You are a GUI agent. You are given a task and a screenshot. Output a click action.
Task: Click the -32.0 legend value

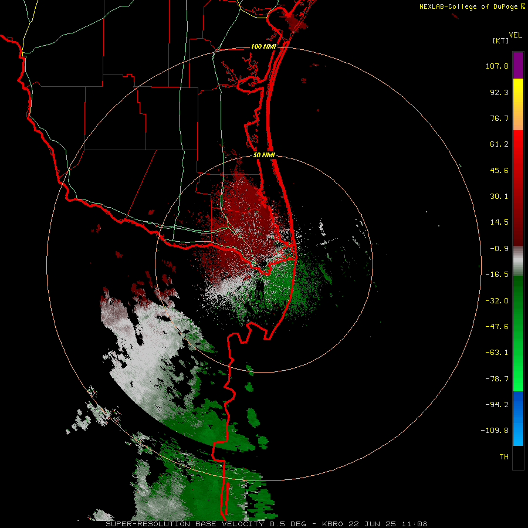[497, 301]
